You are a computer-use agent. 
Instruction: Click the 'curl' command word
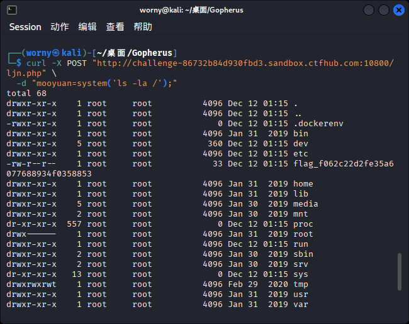pyautogui.click(x=36, y=63)
